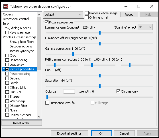Image resolution: width=159 pixels, height=138 pixels.
Task: Open the Codecs page
Action: 8,14
